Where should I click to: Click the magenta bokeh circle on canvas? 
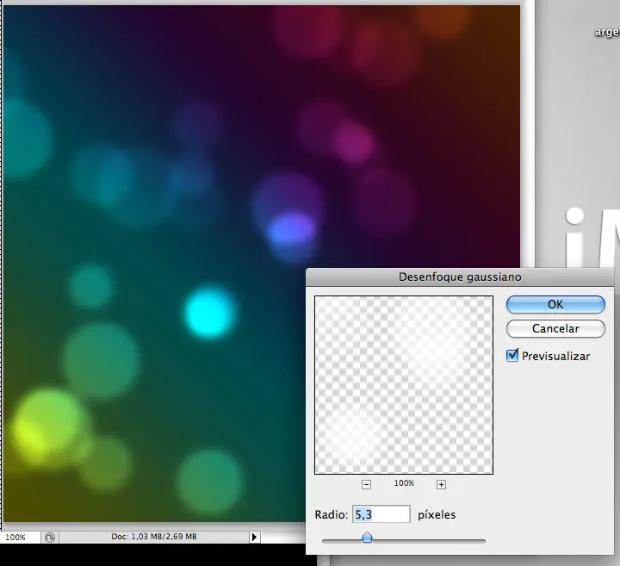[353, 141]
